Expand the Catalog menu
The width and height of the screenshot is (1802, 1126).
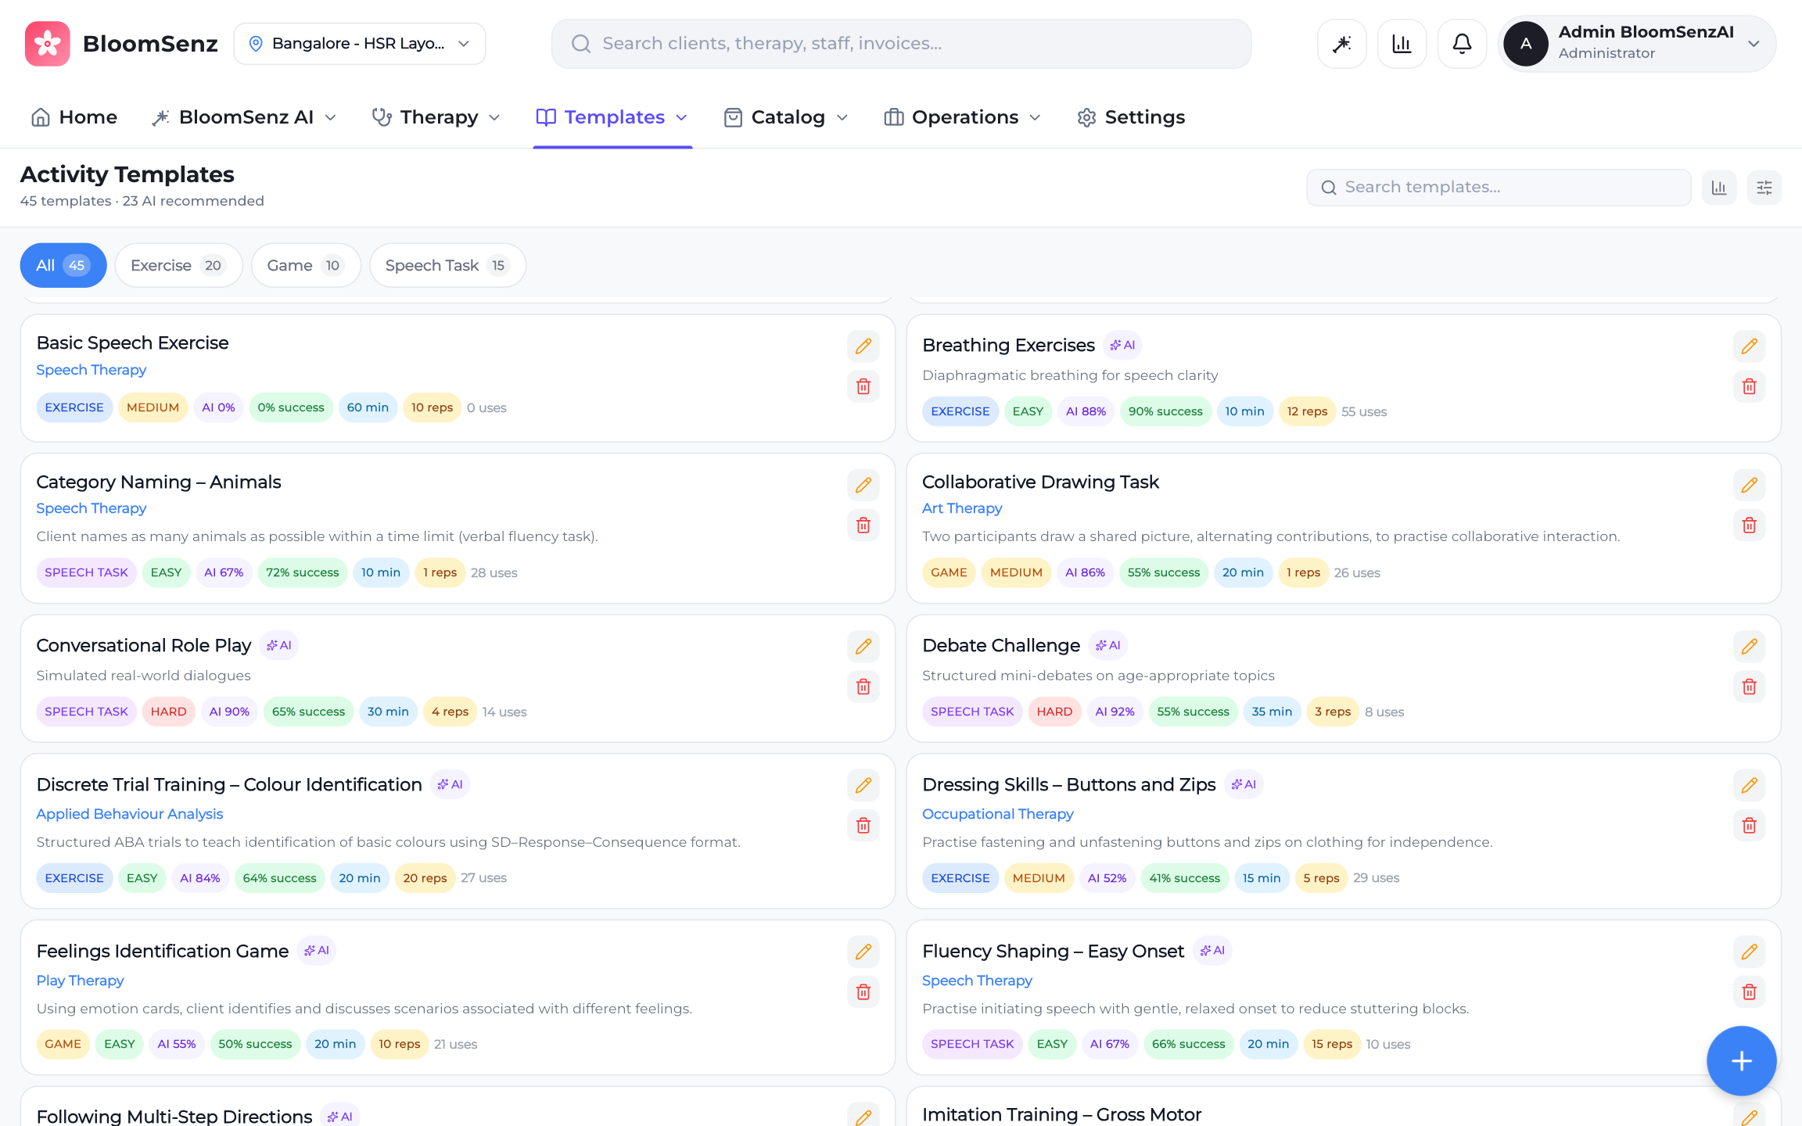point(786,117)
